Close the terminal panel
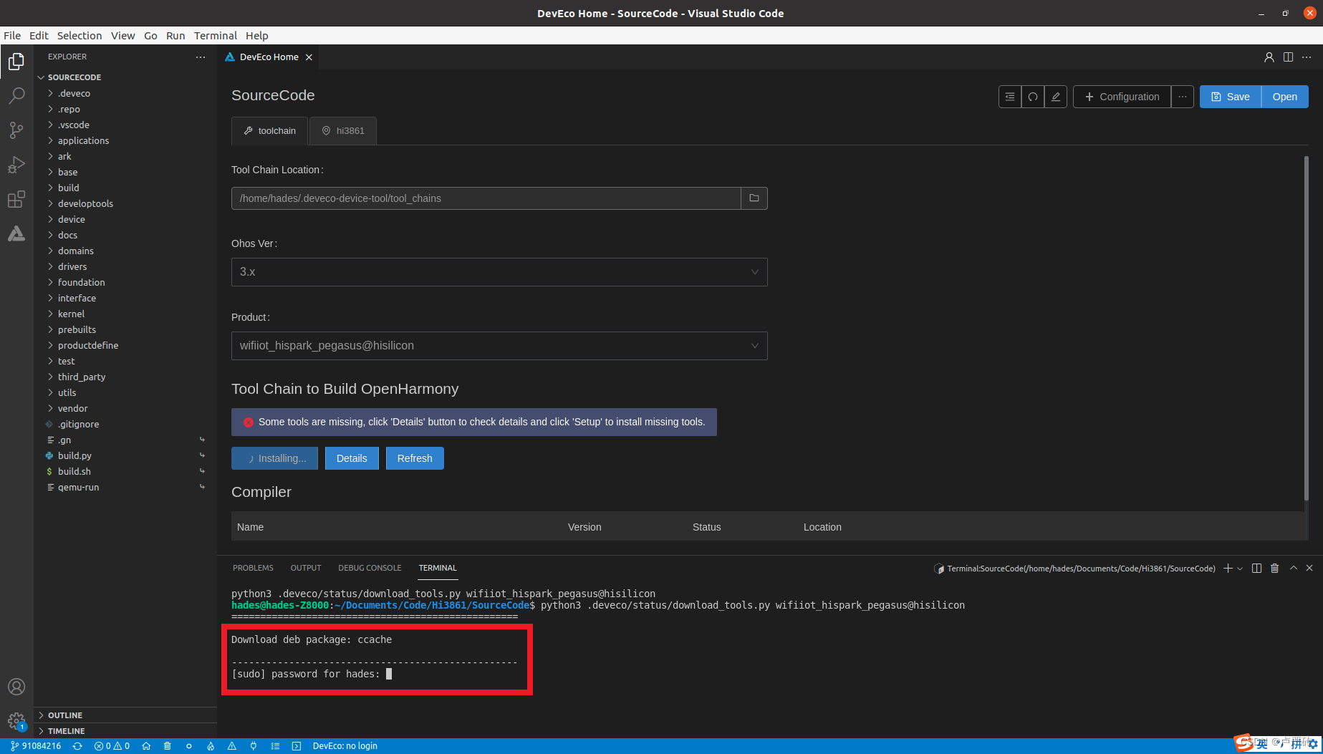This screenshot has height=754, width=1323. point(1309,568)
